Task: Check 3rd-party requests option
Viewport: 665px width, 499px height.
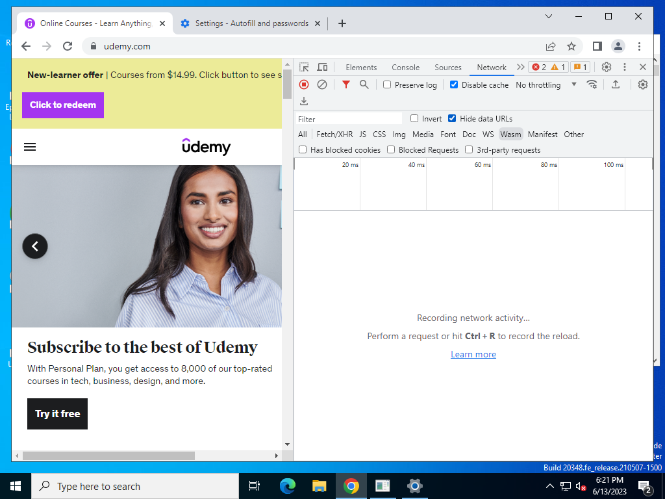Action: coord(469,149)
